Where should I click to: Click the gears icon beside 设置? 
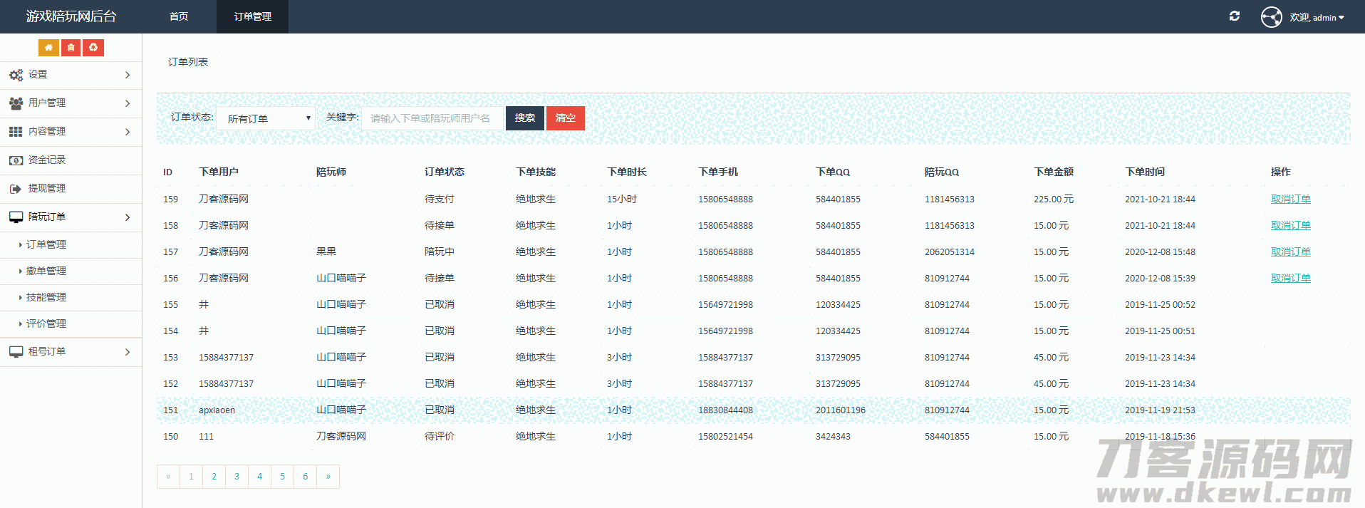tap(16, 75)
